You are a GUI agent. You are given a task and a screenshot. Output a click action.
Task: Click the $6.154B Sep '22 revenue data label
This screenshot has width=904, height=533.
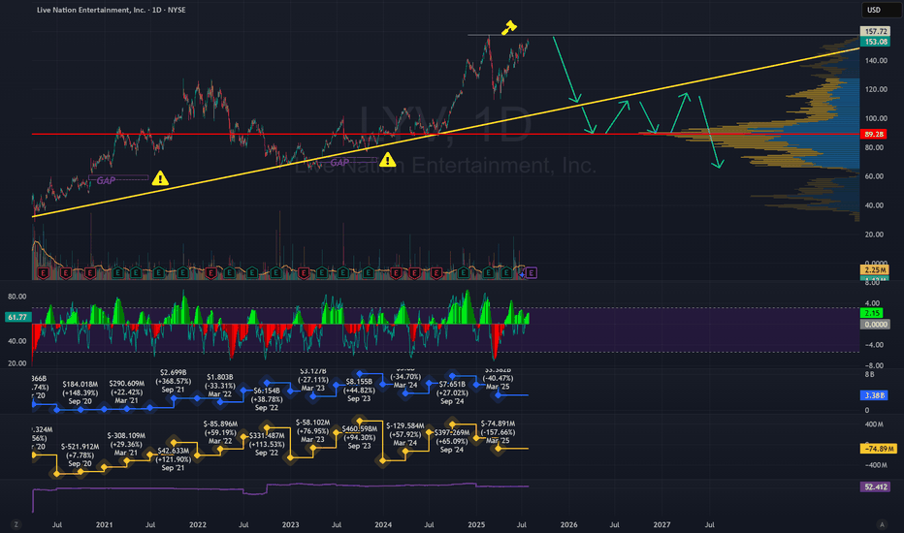[x=267, y=398]
